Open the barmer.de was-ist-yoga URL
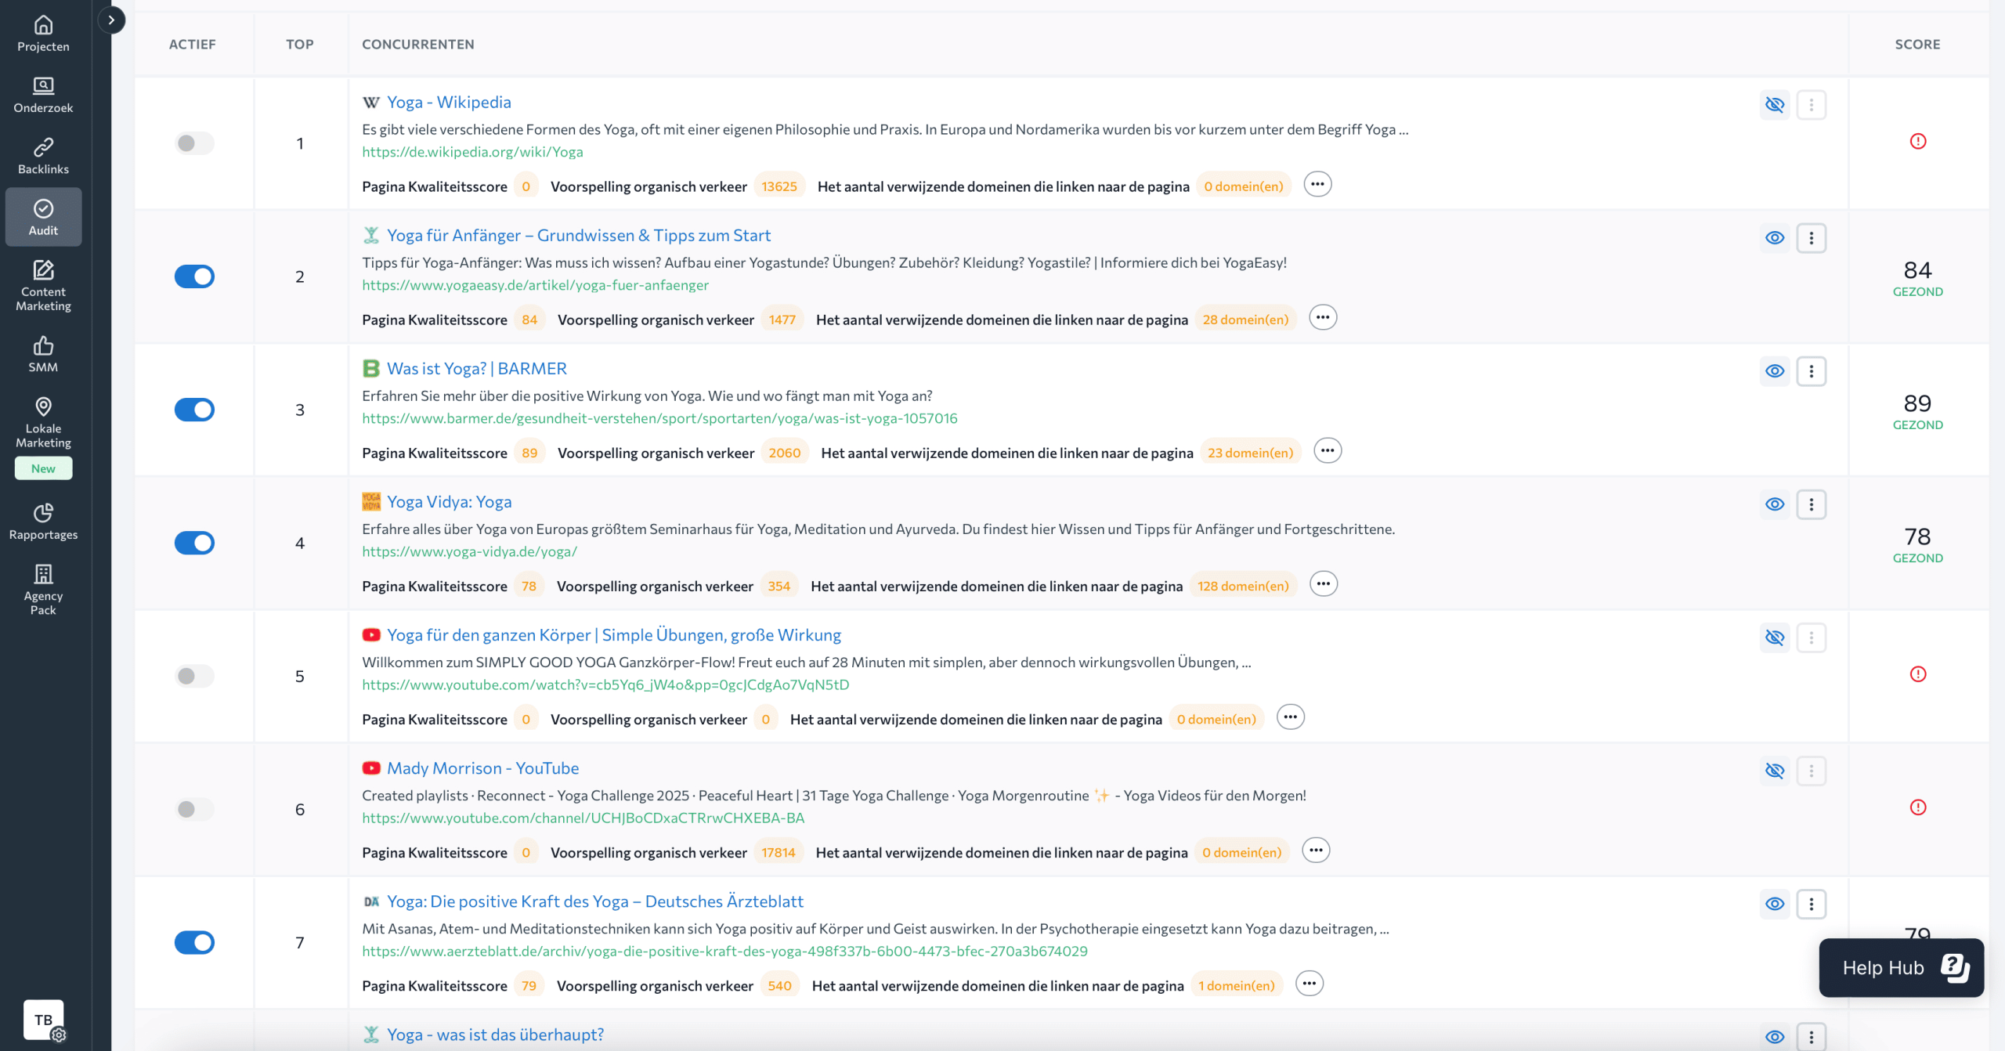This screenshot has height=1051, width=2005. 659,418
